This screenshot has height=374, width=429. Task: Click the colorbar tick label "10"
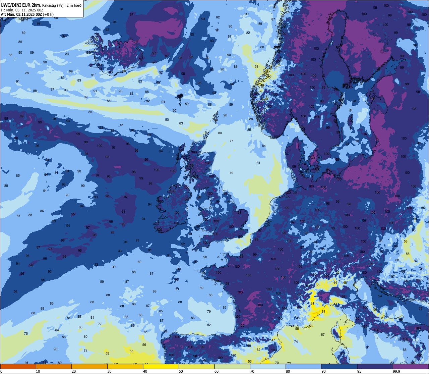(x=38, y=371)
